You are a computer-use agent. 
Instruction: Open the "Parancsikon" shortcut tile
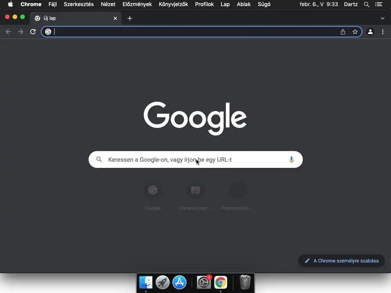[x=238, y=197]
